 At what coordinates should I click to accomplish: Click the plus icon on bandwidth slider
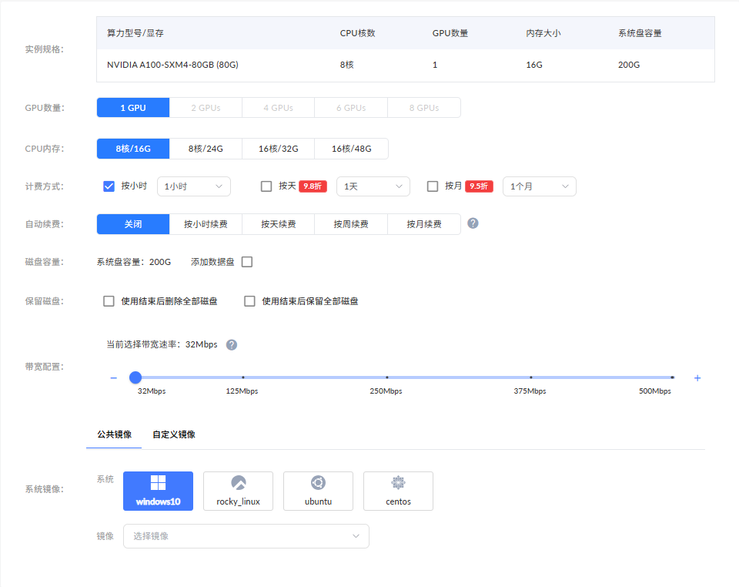[x=697, y=377]
